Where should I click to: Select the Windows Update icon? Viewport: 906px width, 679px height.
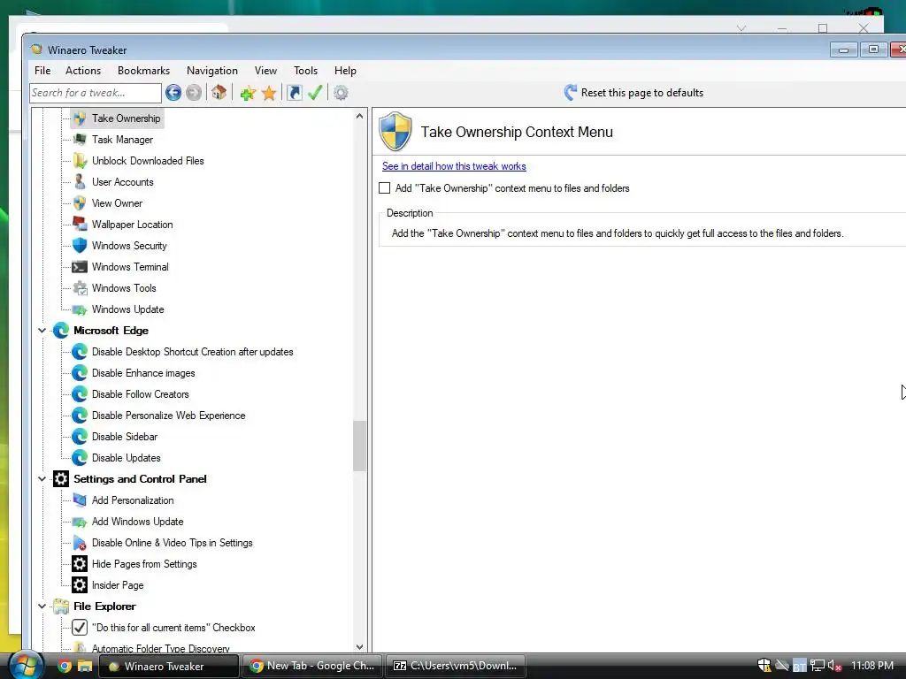[x=80, y=309]
